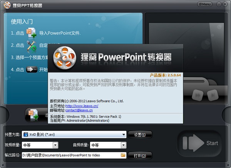
Task: Click the 当前用户 Administrator line
Action: tap(80, 120)
